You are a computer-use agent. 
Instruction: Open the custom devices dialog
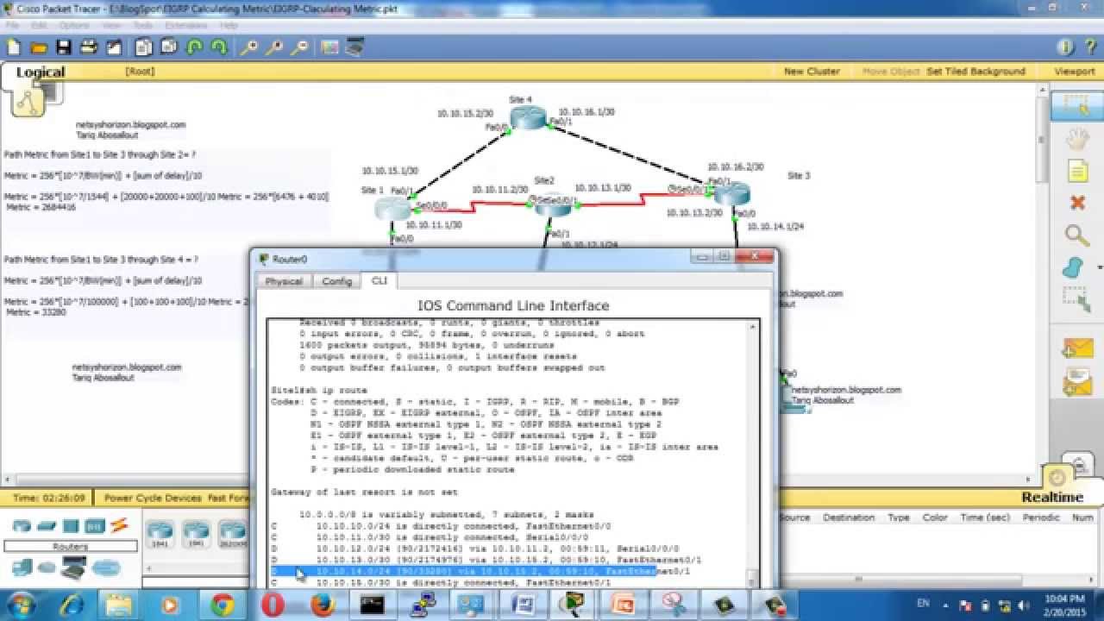pos(354,47)
